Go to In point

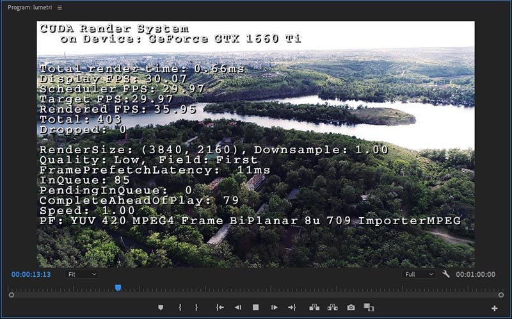pos(220,307)
